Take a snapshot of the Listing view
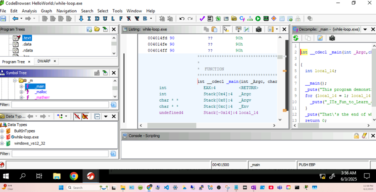Viewport: 376px width, 192px height. pos(259,29)
